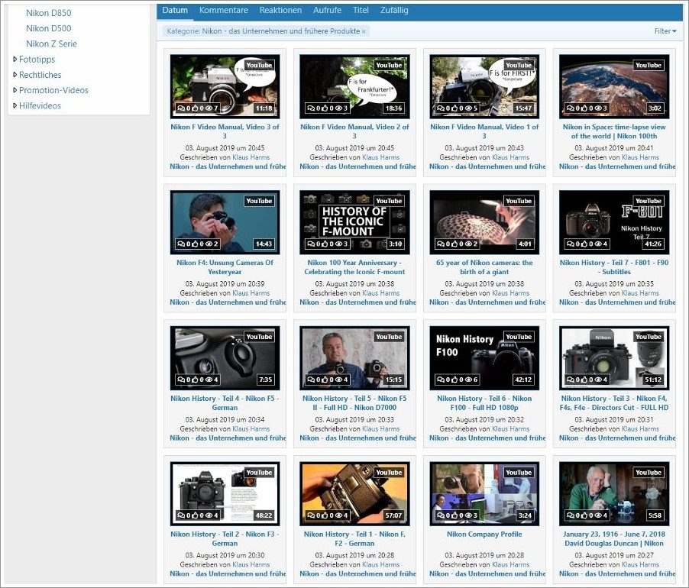Click views eye icon on Nikon F Video 1 of 3
The width and height of the screenshot is (689, 588).
coord(468,108)
